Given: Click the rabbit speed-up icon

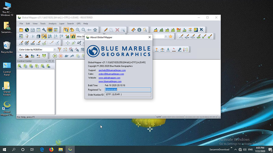Looking at the screenshot, I should (x=72, y=56).
